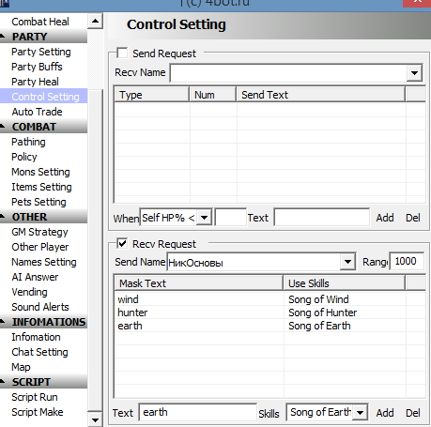Viewport: 431px width, 427px height.
Task: Open Script Run page
Action: coord(35,397)
